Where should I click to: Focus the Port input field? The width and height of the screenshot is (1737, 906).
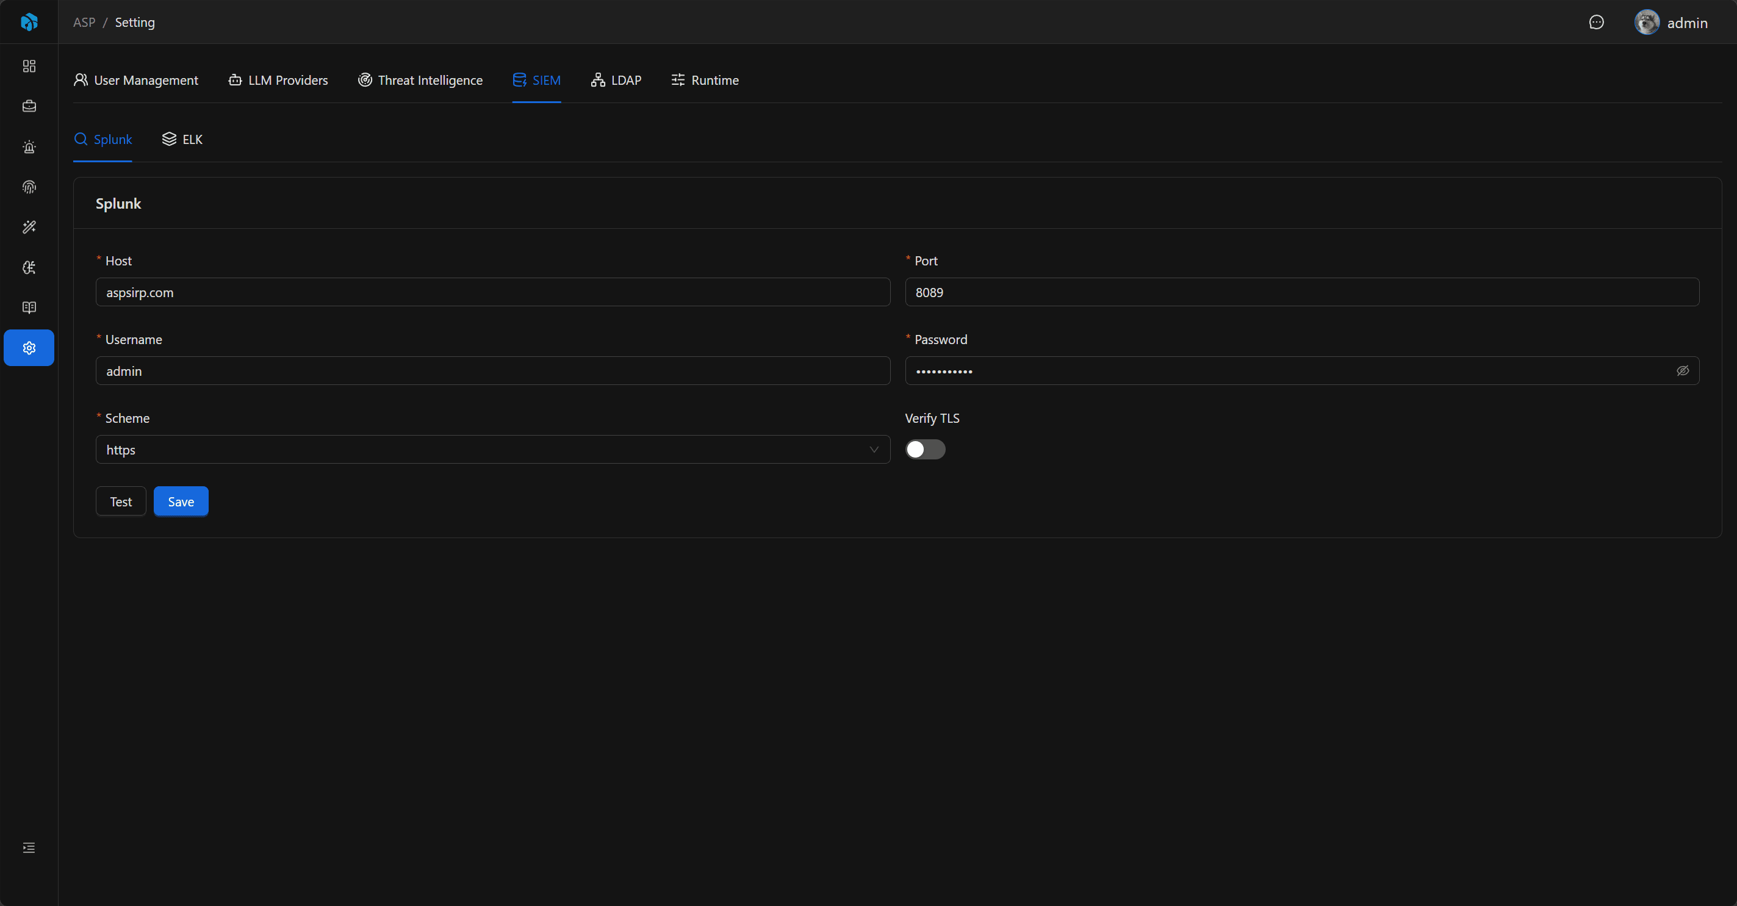point(1302,292)
